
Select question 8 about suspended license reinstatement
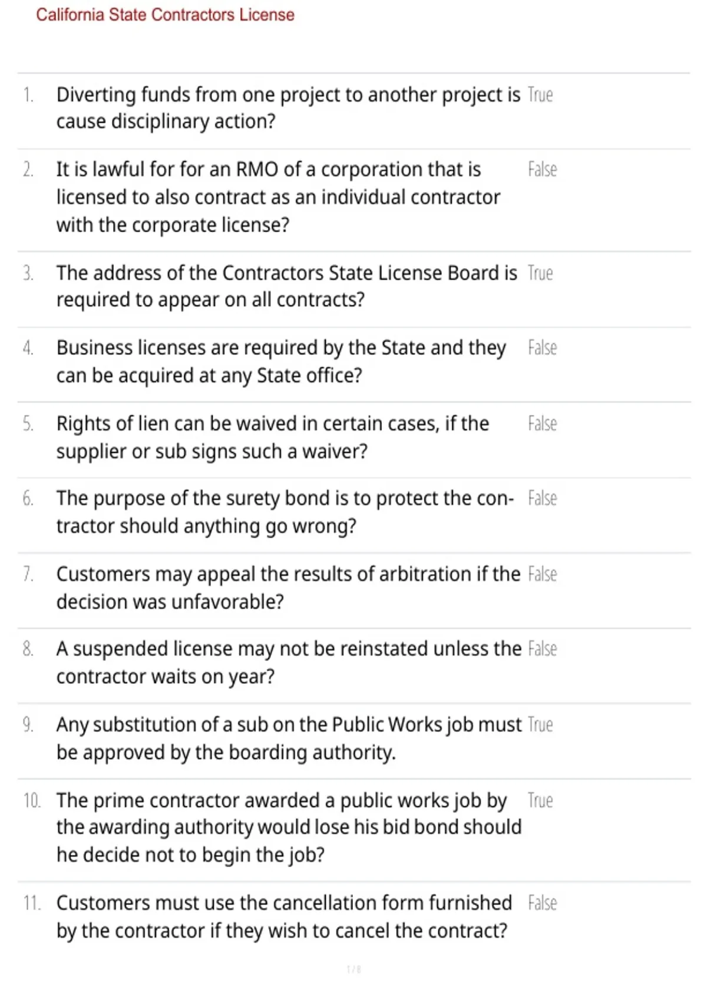click(x=289, y=662)
